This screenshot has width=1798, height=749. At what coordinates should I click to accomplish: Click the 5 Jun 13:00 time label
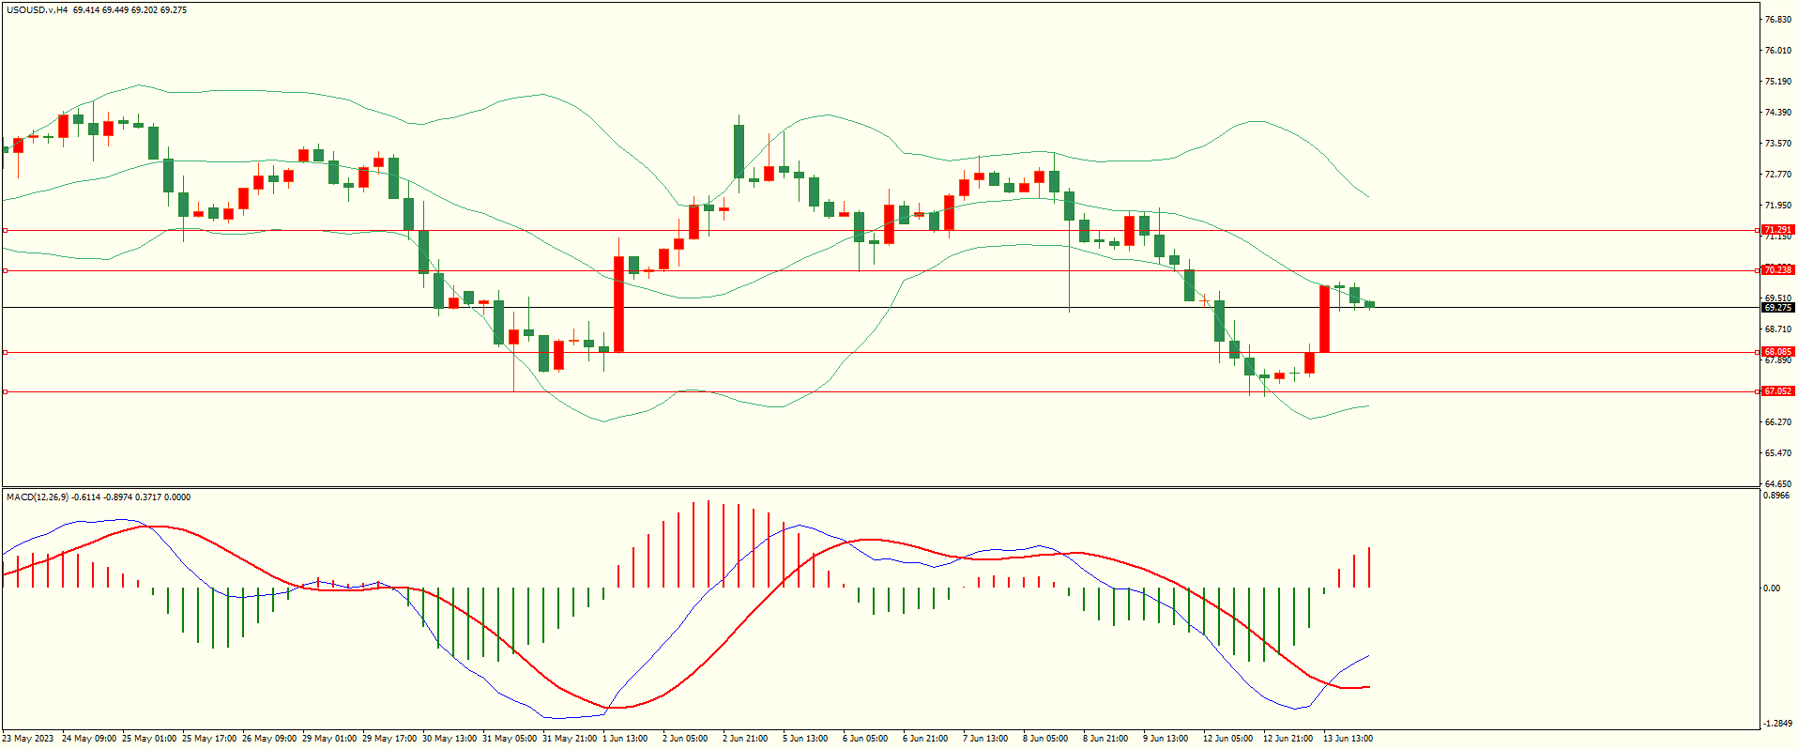click(805, 739)
